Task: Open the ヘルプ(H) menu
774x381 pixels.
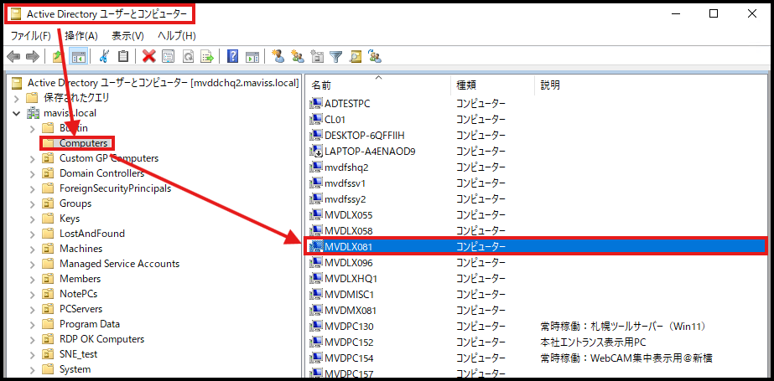Action: click(x=177, y=36)
